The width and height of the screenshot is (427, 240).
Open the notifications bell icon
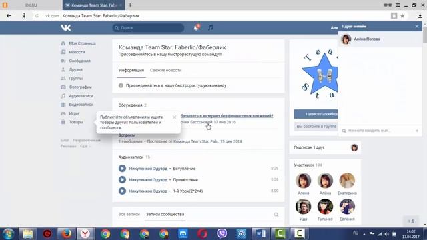pyautogui.click(x=196, y=27)
